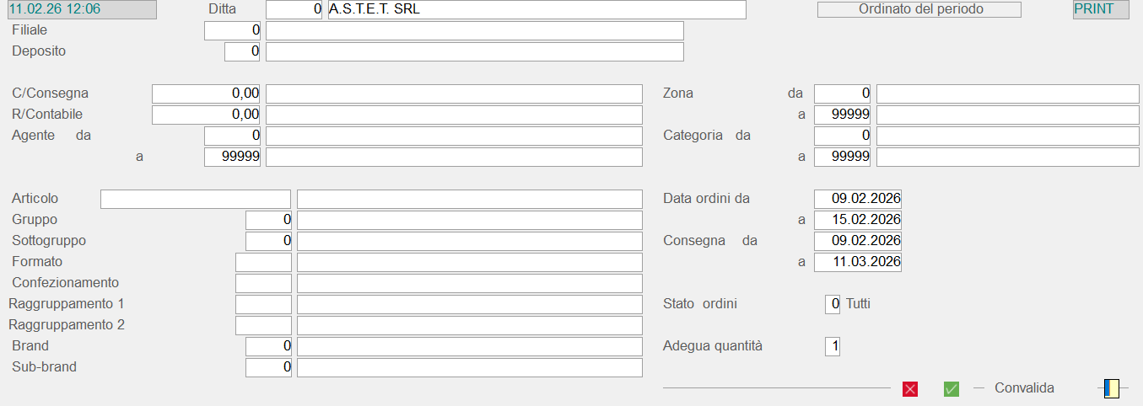Click the Brand number field
1143x406 pixels.
click(268, 346)
